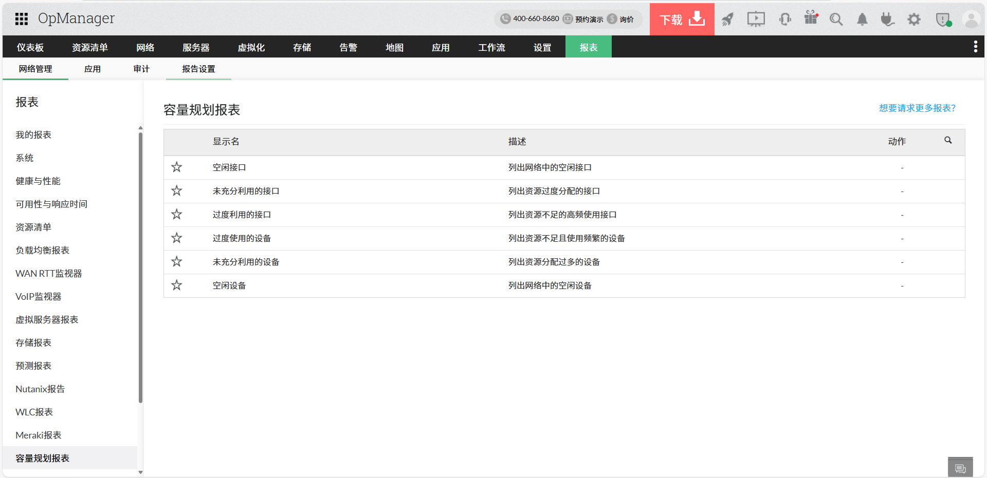This screenshot has width=987, height=478.
Task: Open the demo video icon
Action: tap(756, 19)
